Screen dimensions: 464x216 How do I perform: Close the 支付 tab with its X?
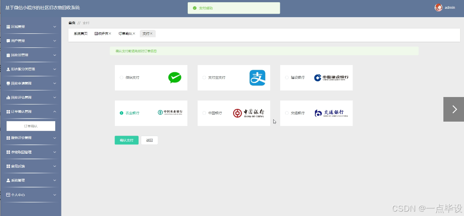pos(151,34)
